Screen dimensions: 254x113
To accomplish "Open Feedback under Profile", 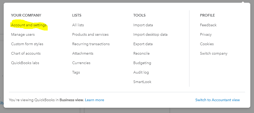I will click(208, 25).
